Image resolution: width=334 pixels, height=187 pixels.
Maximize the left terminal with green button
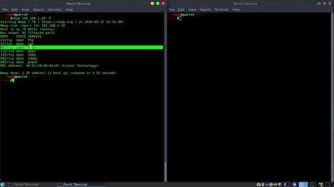coord(158,3)
